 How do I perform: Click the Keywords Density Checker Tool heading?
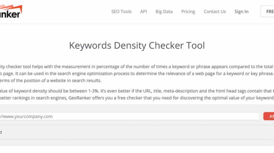(137, 46)
